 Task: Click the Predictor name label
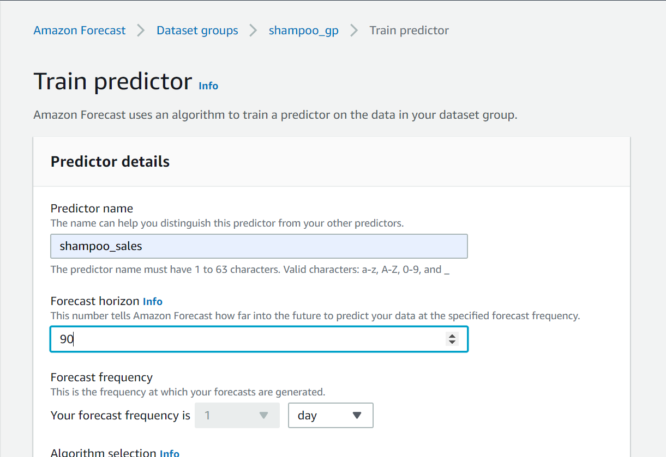pyautogui.click(x=92, y=209)
